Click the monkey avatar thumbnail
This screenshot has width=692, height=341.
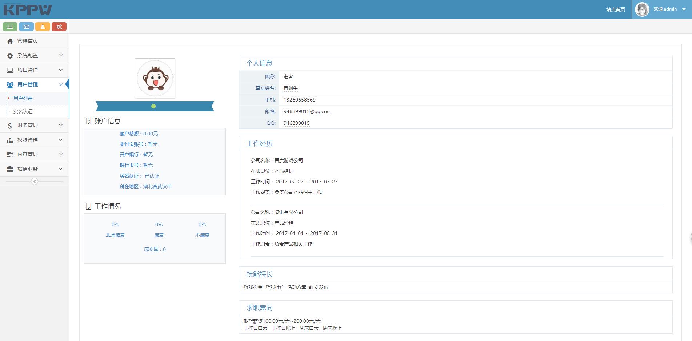coord(155,78)
